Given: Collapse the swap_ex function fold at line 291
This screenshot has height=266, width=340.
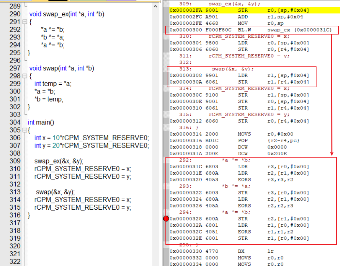Looking at the screenshot, I should click(25, 22).
